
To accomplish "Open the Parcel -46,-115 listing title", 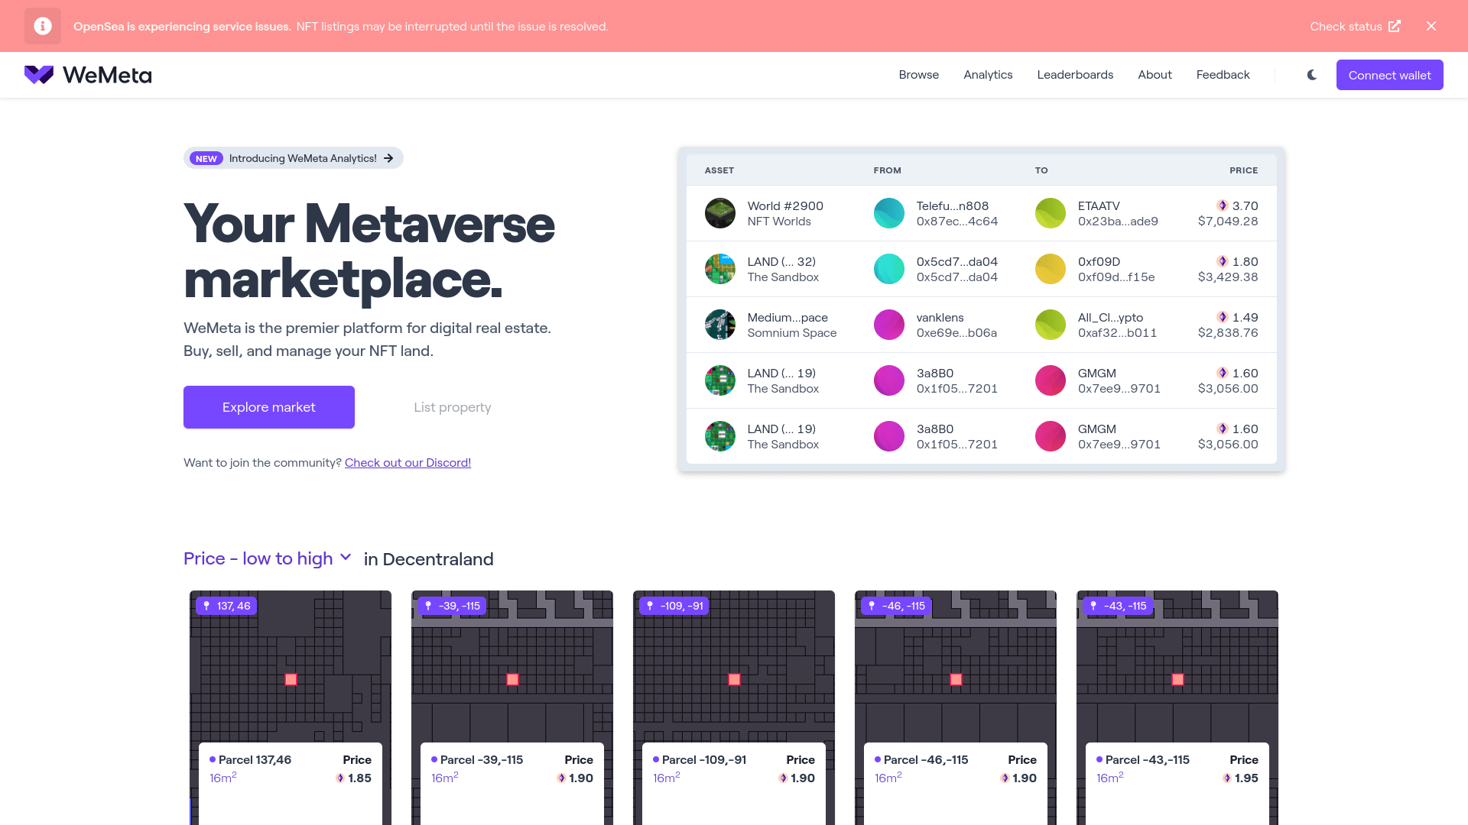I will 926,759.
